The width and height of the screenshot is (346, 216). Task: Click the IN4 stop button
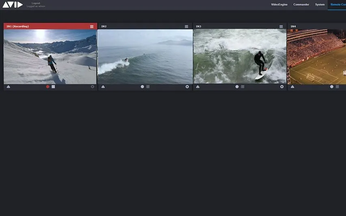click(x=337, y=87)
